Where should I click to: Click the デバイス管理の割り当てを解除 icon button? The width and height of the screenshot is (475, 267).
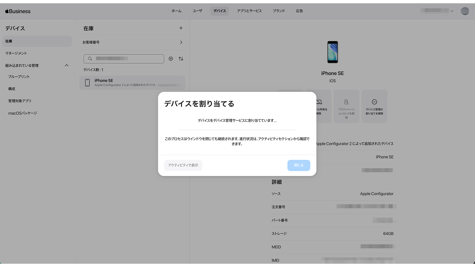(x=374, y=106)
